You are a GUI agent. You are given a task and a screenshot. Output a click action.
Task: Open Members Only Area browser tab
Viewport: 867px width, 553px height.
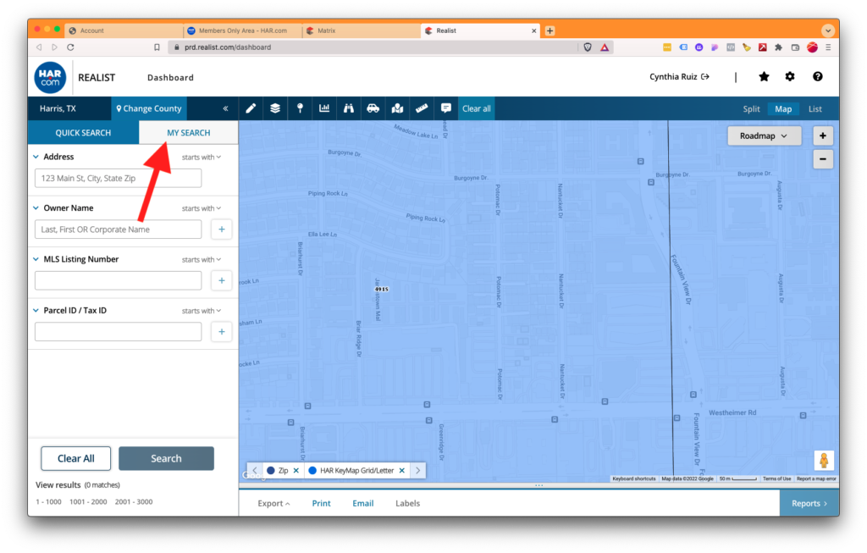(242, 31)
